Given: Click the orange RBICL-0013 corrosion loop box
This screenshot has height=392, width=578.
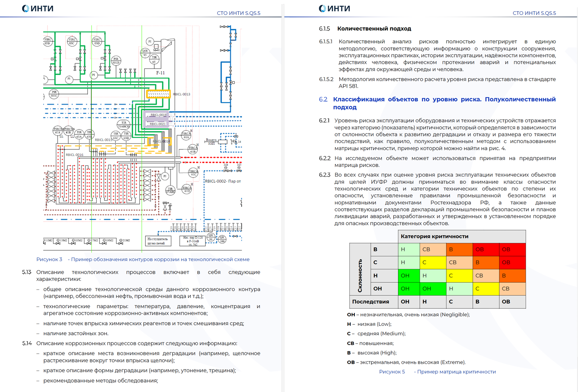Looking at the screenshot, I should pos(158,94).
